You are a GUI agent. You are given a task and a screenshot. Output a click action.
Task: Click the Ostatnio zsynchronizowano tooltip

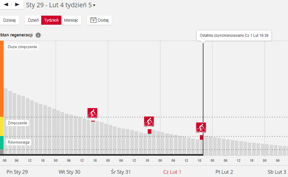click(234, 36)
